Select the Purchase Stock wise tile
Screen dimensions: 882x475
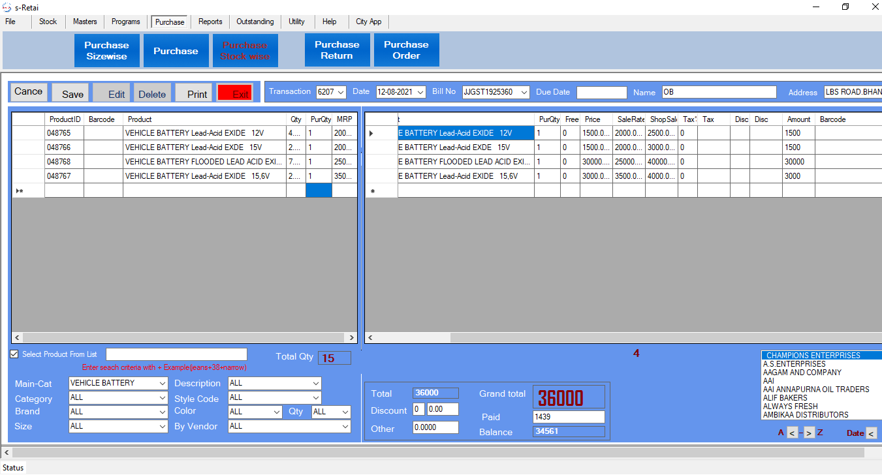pos(245,50)
